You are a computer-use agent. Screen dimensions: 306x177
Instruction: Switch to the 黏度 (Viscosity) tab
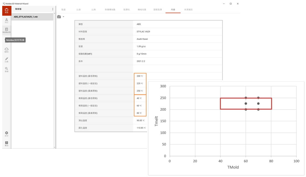[63, 10]
